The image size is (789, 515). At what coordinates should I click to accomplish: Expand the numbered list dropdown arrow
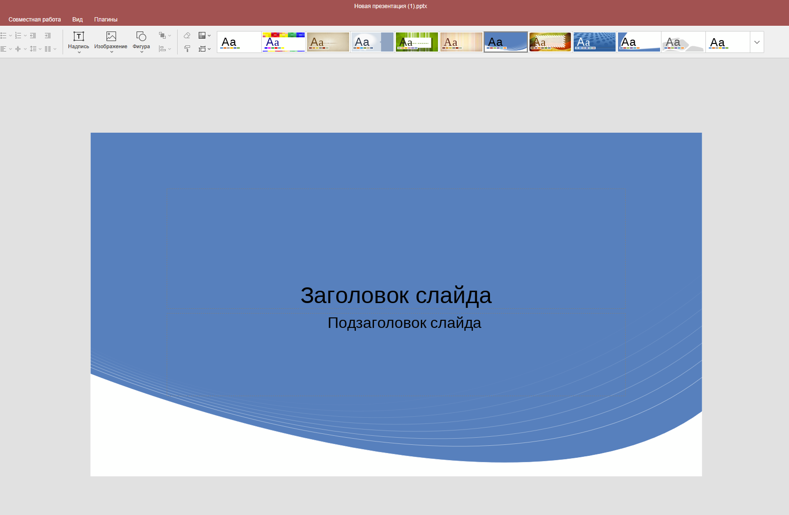pos(25,36)
